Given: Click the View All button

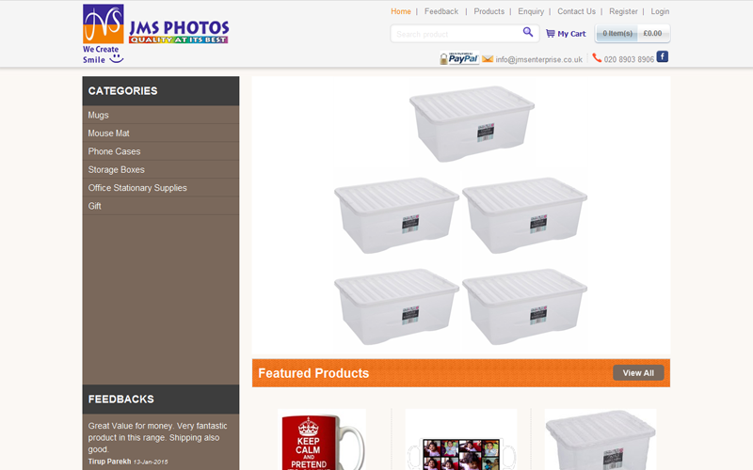Looking at the screenshot, I should click(638, 372).
